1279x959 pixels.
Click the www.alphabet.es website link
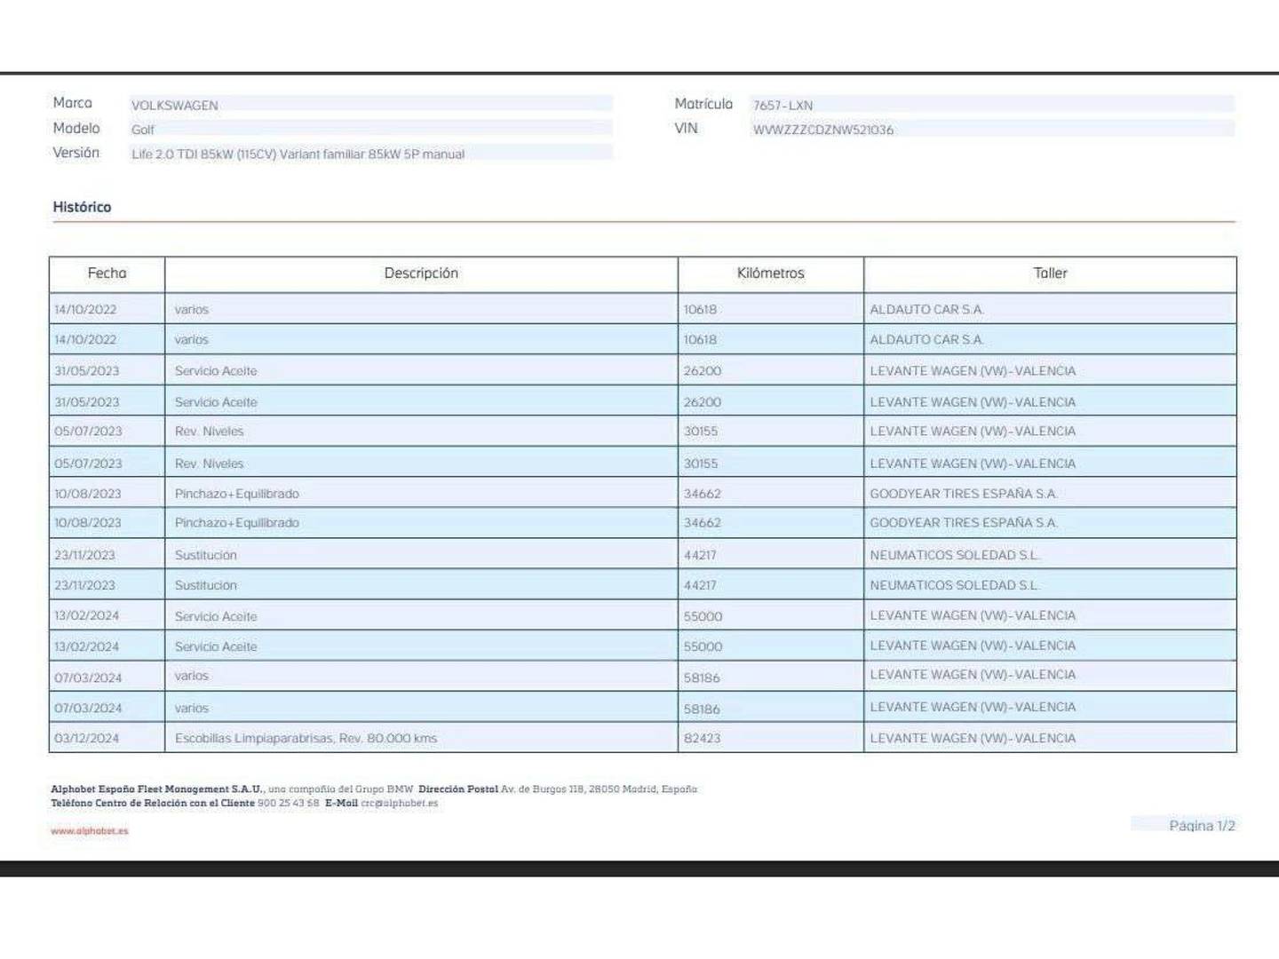[90, 831]
